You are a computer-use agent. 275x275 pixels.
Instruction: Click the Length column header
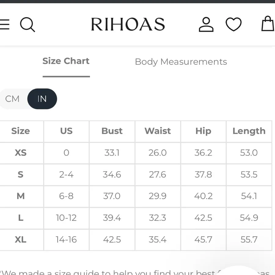(249, 131)
